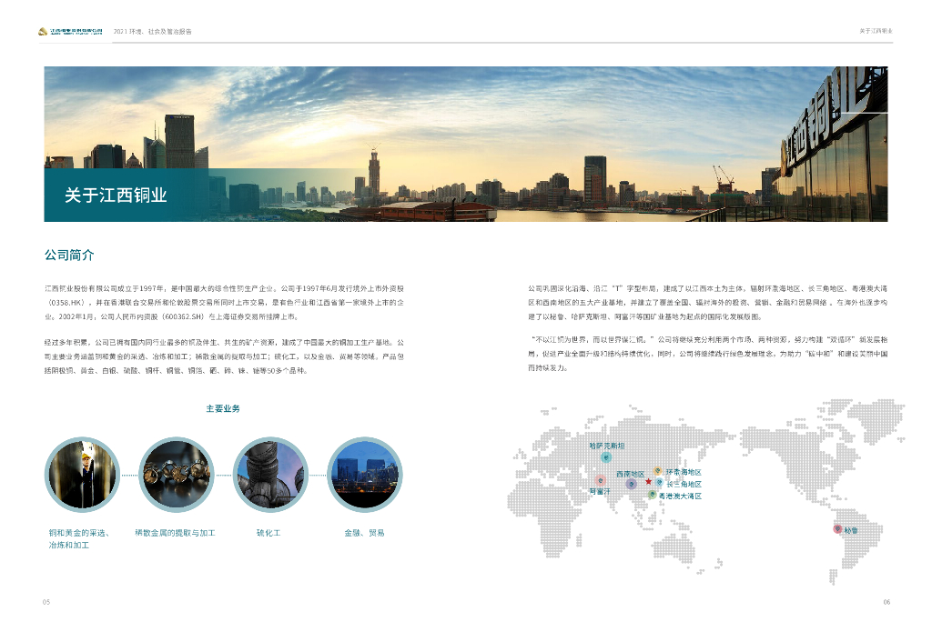Click the 阿富汗 location pin on map
The width and height of the screenshot is (932, 632).
point(600,479)
